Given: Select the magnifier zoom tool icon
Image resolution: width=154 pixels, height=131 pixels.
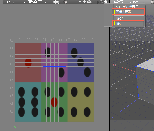Looking at the screenshot, I should click(102, 2).
